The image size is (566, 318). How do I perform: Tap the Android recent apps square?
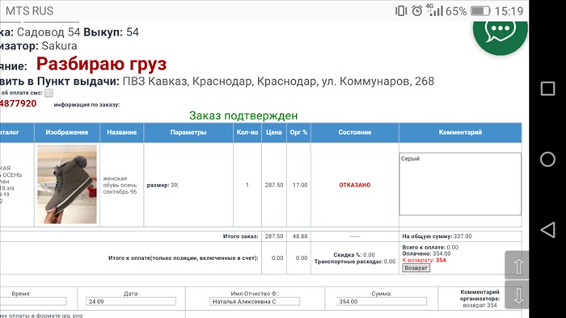click(x=547, y=89)
